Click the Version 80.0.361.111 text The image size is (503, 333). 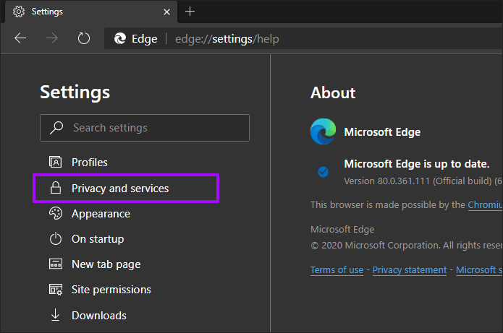tap(423, 181)
